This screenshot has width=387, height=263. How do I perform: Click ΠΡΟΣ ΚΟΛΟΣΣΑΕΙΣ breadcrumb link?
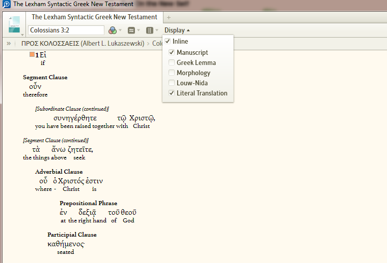point(82,44)
